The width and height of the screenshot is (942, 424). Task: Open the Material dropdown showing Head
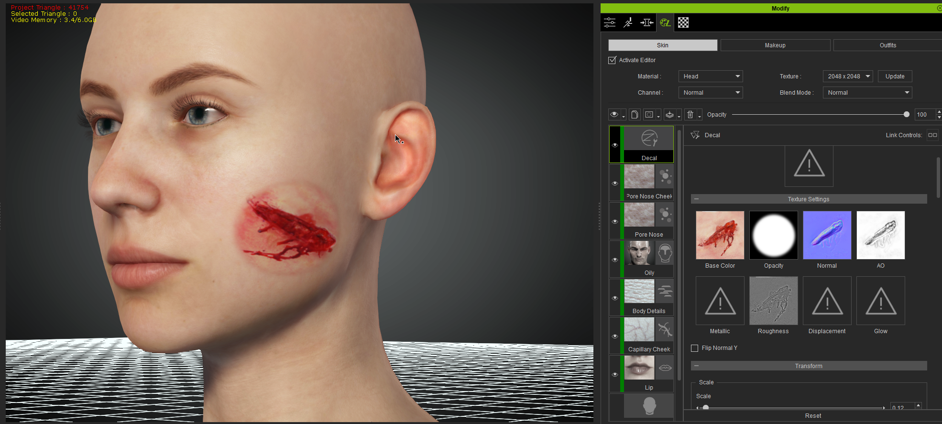tap(711, 76)
